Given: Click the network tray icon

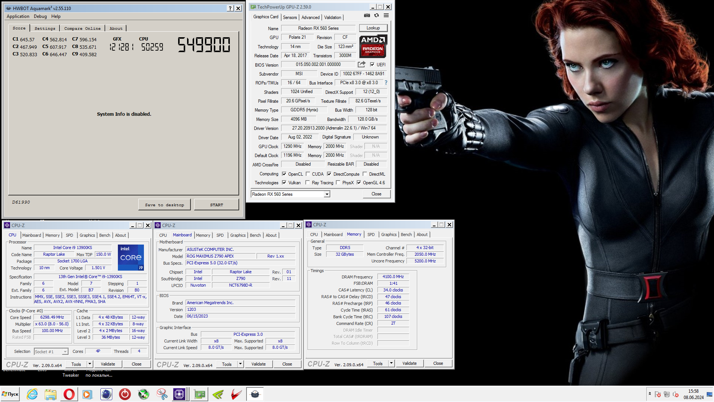Looking at the screenshot, I should click(667, 394).
